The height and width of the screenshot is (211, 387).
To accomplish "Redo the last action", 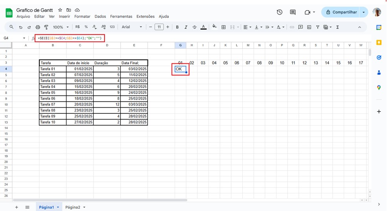I will [x=29, y=27].
